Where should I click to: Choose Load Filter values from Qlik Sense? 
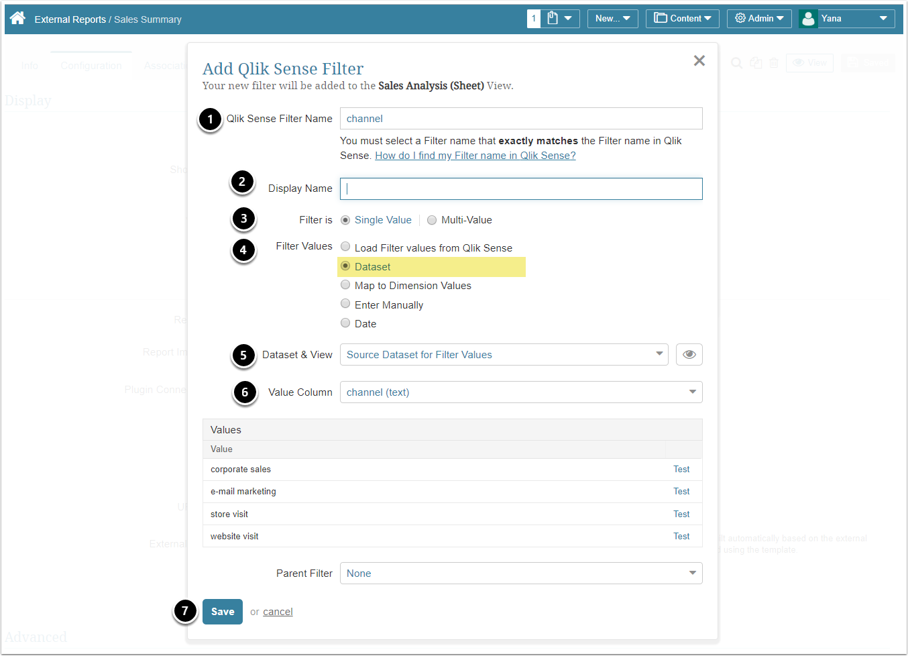(345, 247)
